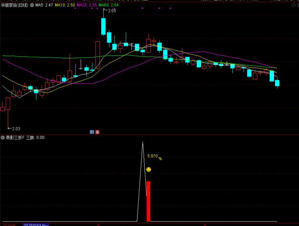Click the 2.03 low price marker
This screenshot has width=299, height=226.
click(x=16, y=129)
